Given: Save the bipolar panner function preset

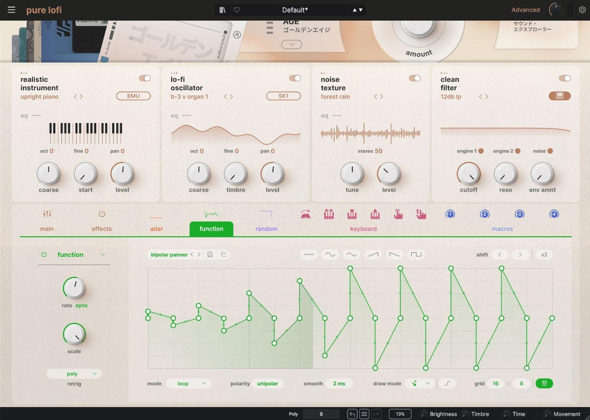Looking at the screenshot, I should tap(211, 254).
